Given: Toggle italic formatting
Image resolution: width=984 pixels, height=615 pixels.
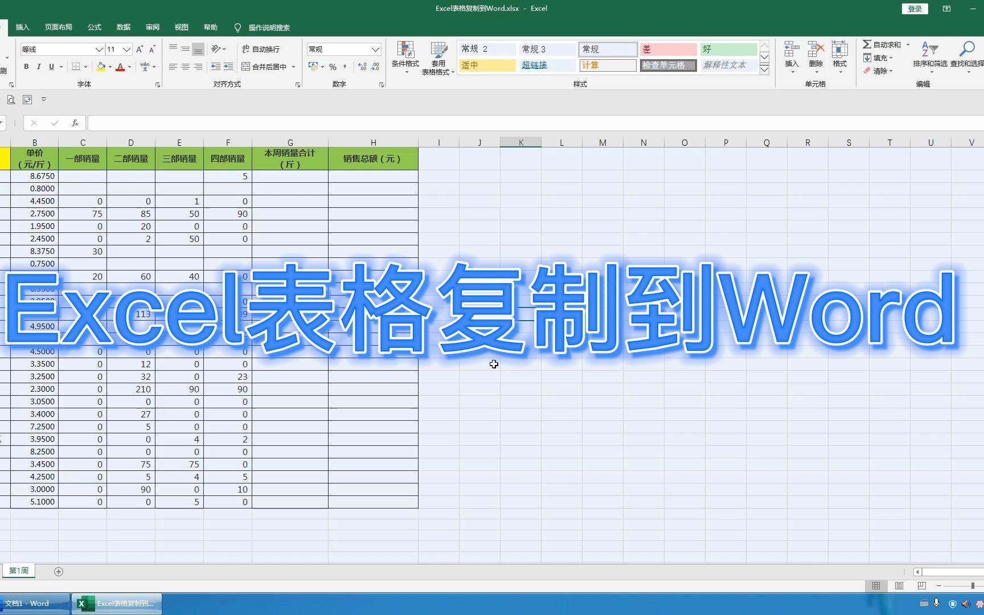Looking at the screenshot, I should [39, 67].
